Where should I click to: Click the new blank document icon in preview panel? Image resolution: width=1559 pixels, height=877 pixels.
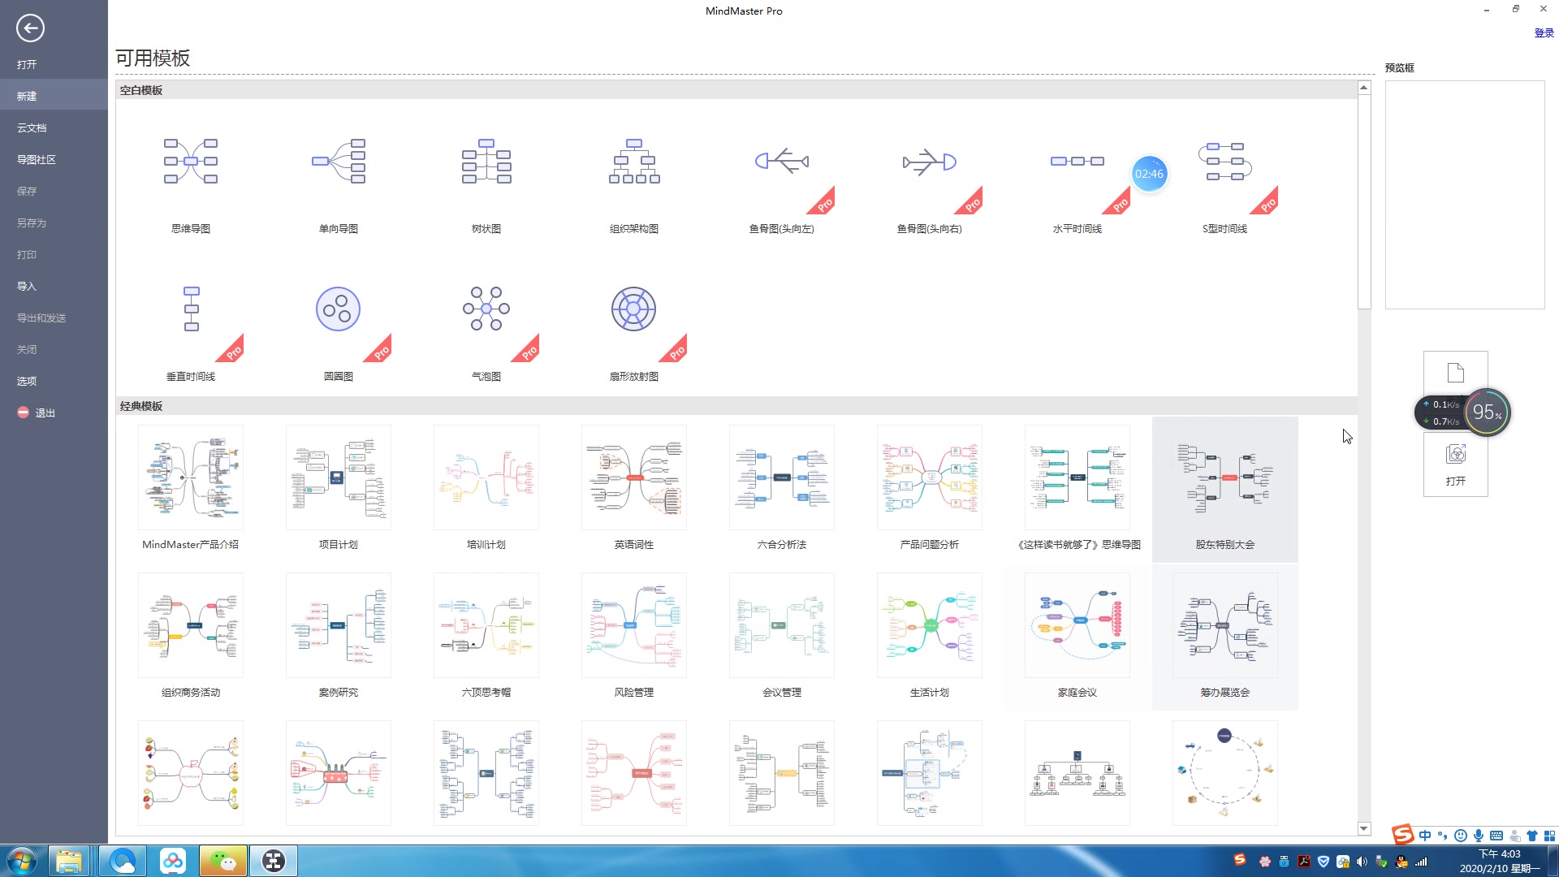[x=1456, y=374]
